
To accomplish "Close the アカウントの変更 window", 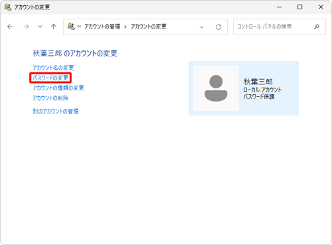I will [x=321, y=7].
